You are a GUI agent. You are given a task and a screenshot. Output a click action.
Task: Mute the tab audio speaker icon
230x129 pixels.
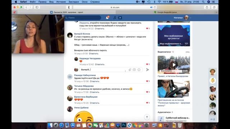point(151,7)
